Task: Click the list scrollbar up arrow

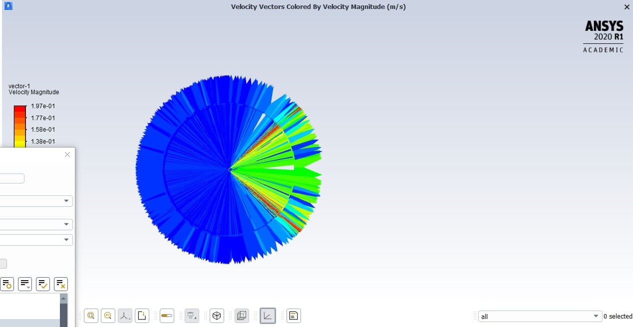Action: [63, 298]
